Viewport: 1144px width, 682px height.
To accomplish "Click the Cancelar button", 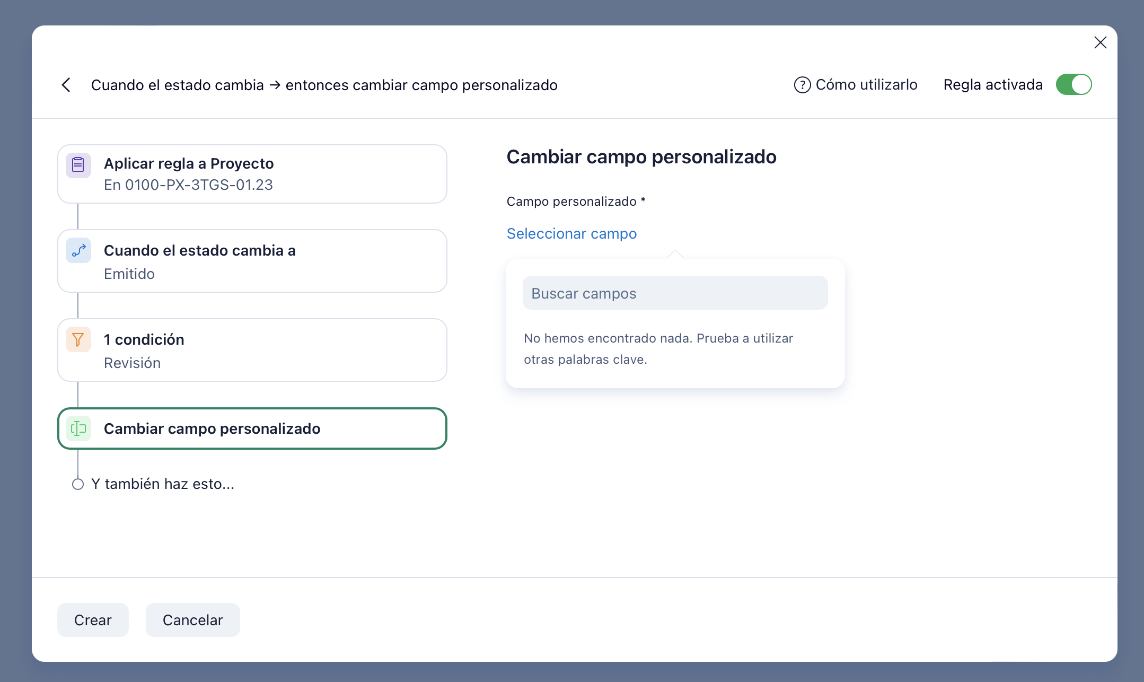I will (x=192, y=620).
